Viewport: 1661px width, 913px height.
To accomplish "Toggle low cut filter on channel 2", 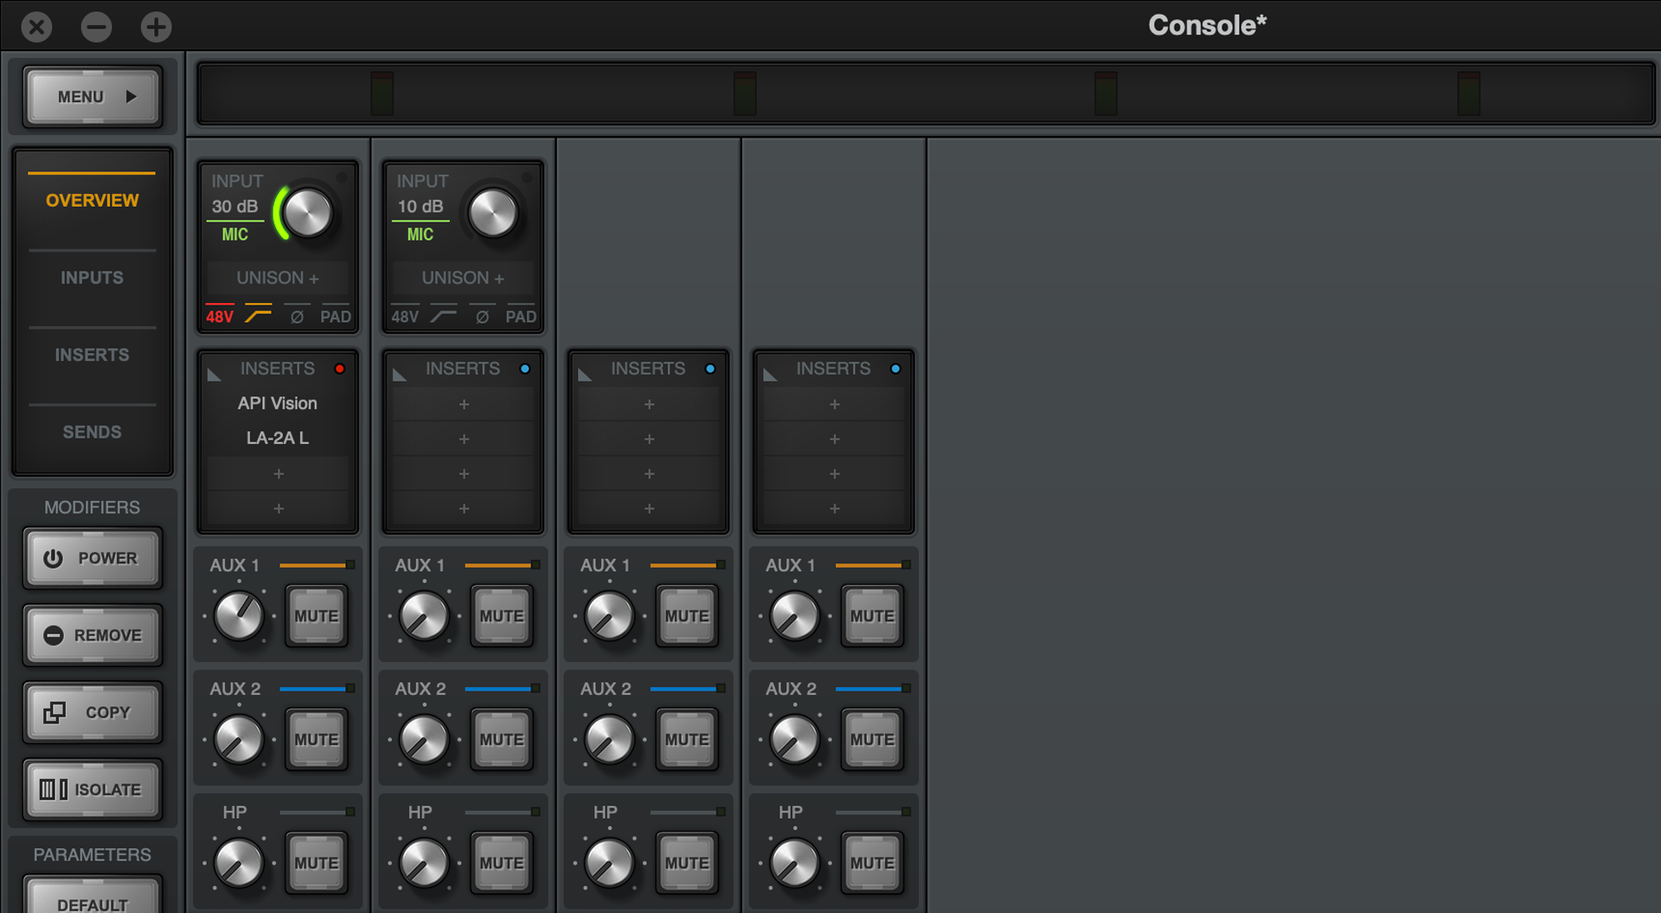I will [443, 315].
